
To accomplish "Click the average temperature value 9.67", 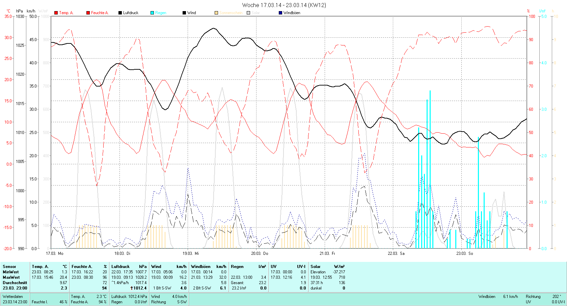I will pyautogui.click(x=63, y=283).
